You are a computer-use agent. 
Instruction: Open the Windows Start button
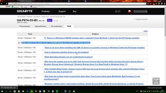2,91
